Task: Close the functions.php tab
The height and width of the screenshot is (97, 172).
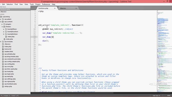Action: pos(55,8)
